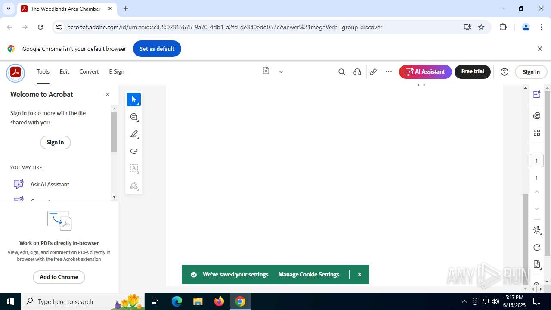This screenshot has height=310, width=551.
Task: Select the arrow selection tool
Action: (134, 99)
